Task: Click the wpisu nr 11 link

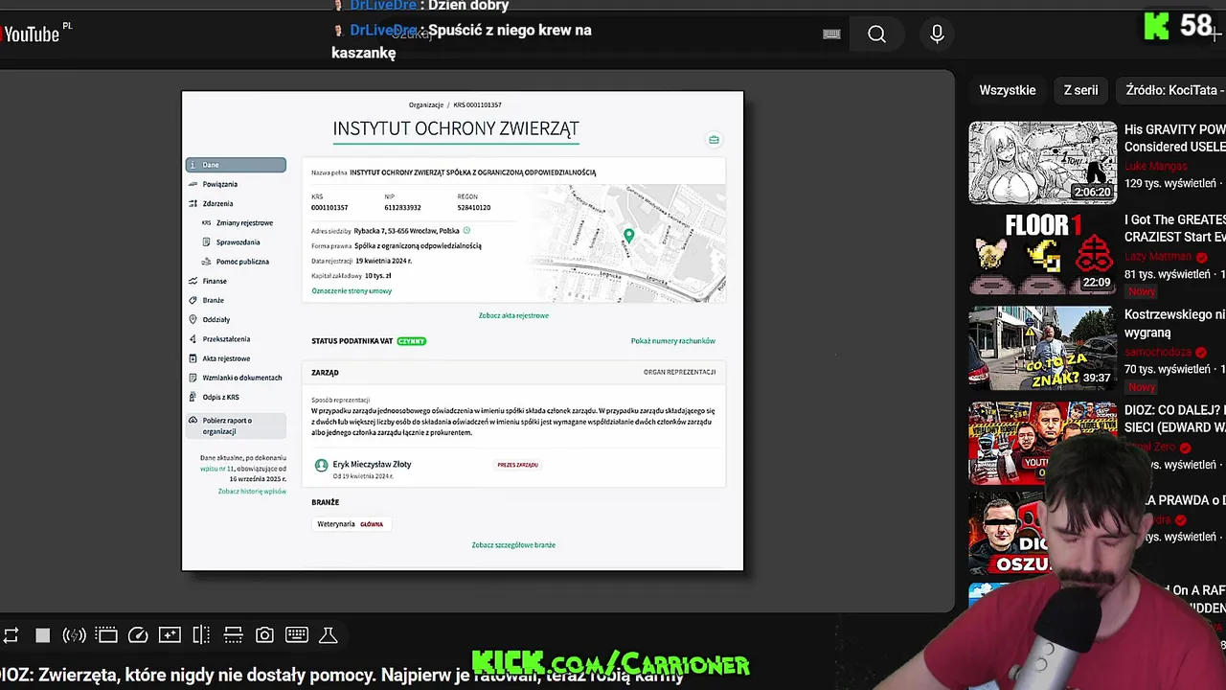Action: pyautogui.click(x=218, y=469)
